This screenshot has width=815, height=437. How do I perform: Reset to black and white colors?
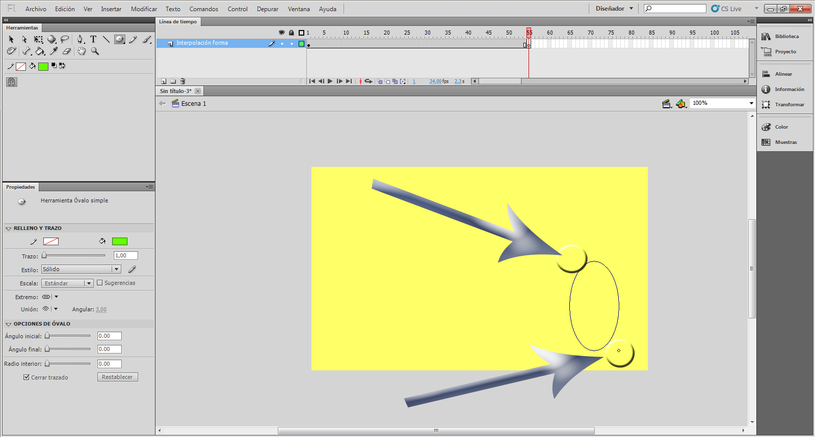[54, 66]
